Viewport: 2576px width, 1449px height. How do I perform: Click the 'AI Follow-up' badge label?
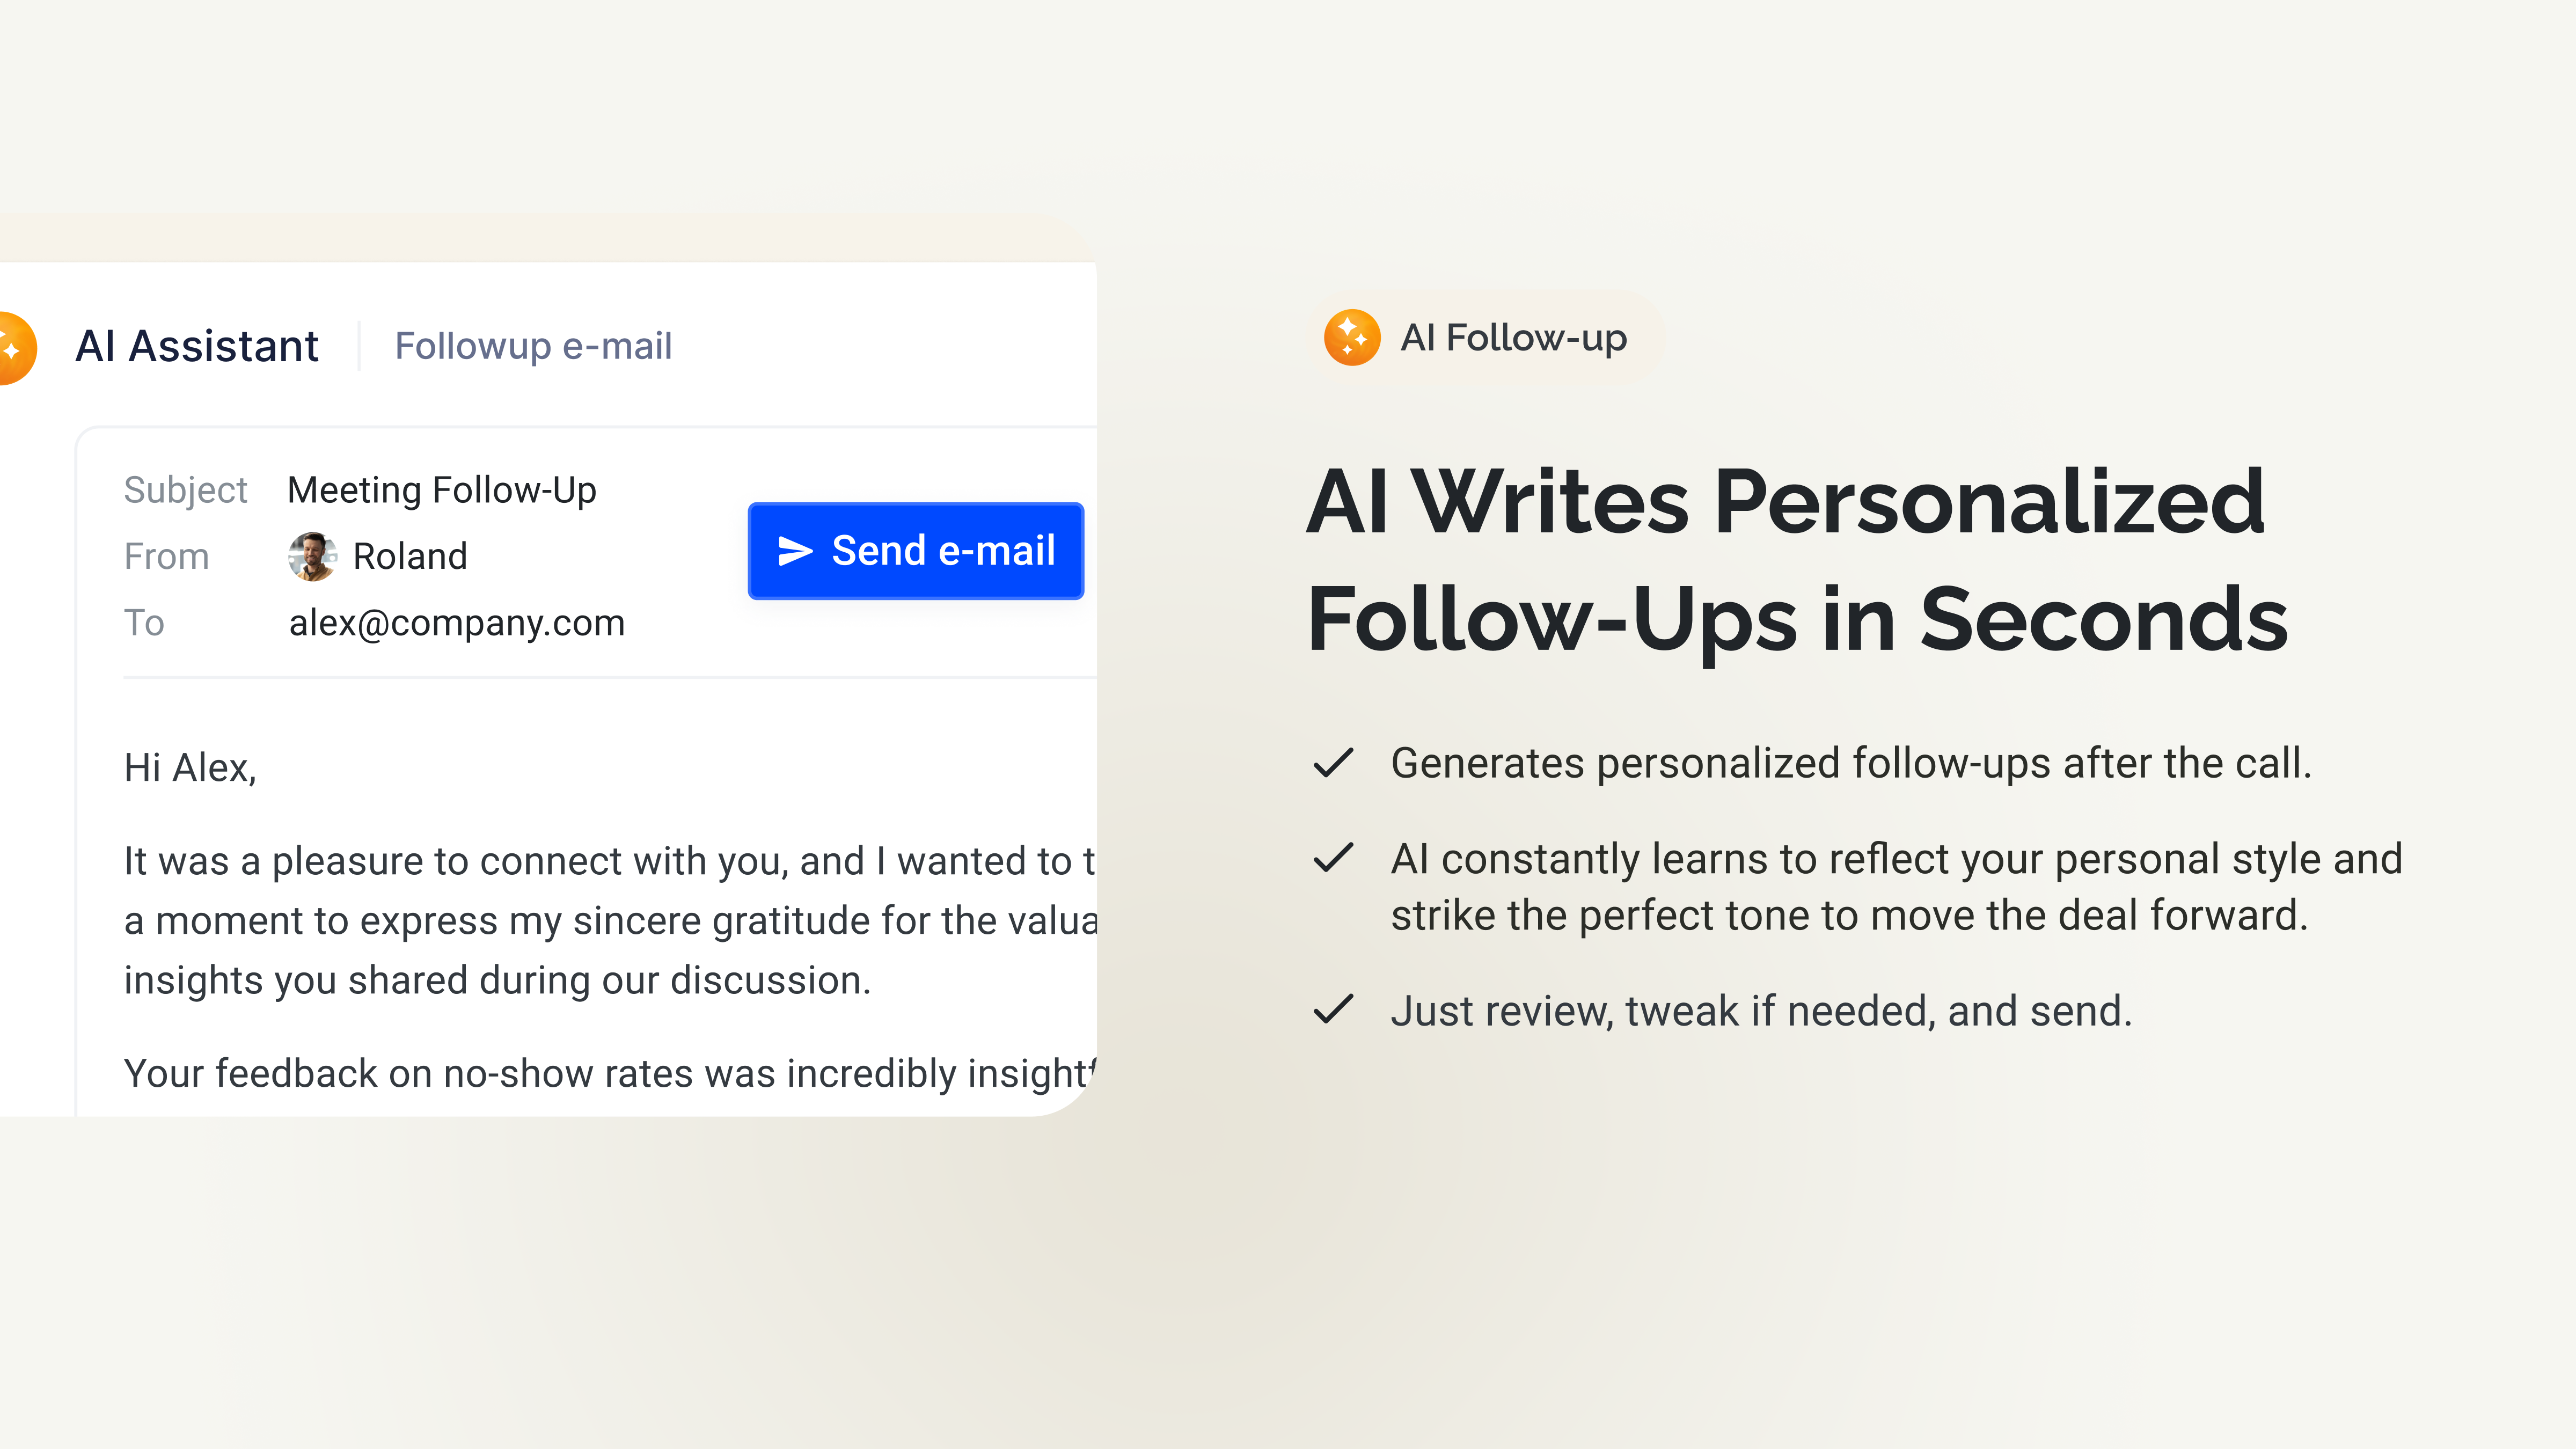[x=1513, y=338]
